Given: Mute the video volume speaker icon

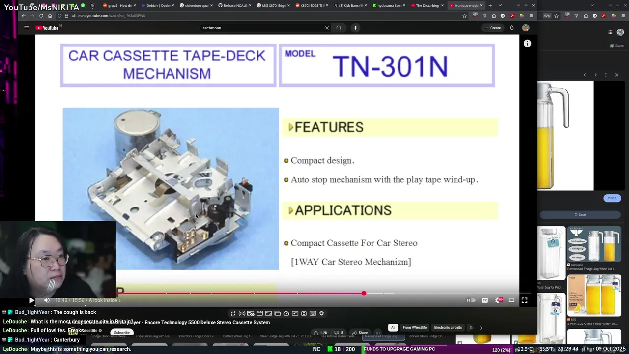Looking at the screenshot, I should tap(47, 300).
